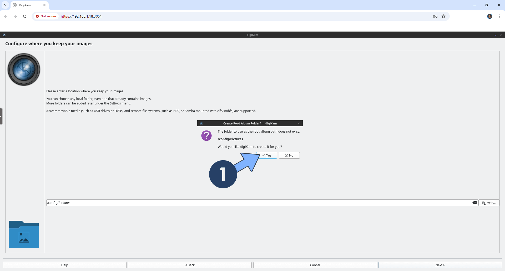Click 'Configure where you keep your images' heading
Image resolution: width=505 pixels, height=271 pixels.
49,44
